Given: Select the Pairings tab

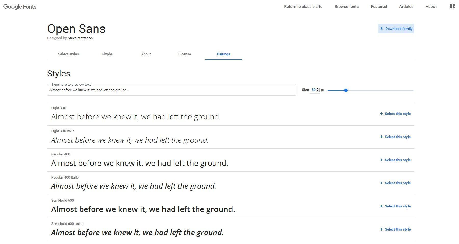Looking at the screenshot, I should (223, 54).
